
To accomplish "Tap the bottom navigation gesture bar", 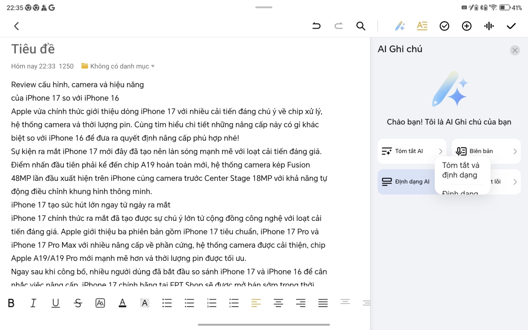I will point(264,325).
